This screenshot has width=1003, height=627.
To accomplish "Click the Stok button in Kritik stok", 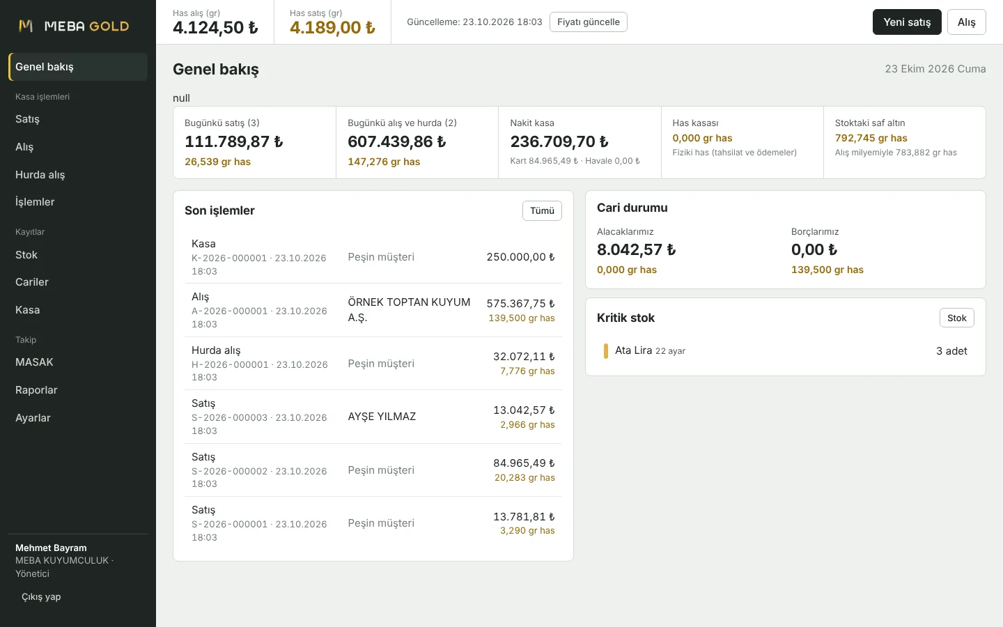I will [957, 318].
